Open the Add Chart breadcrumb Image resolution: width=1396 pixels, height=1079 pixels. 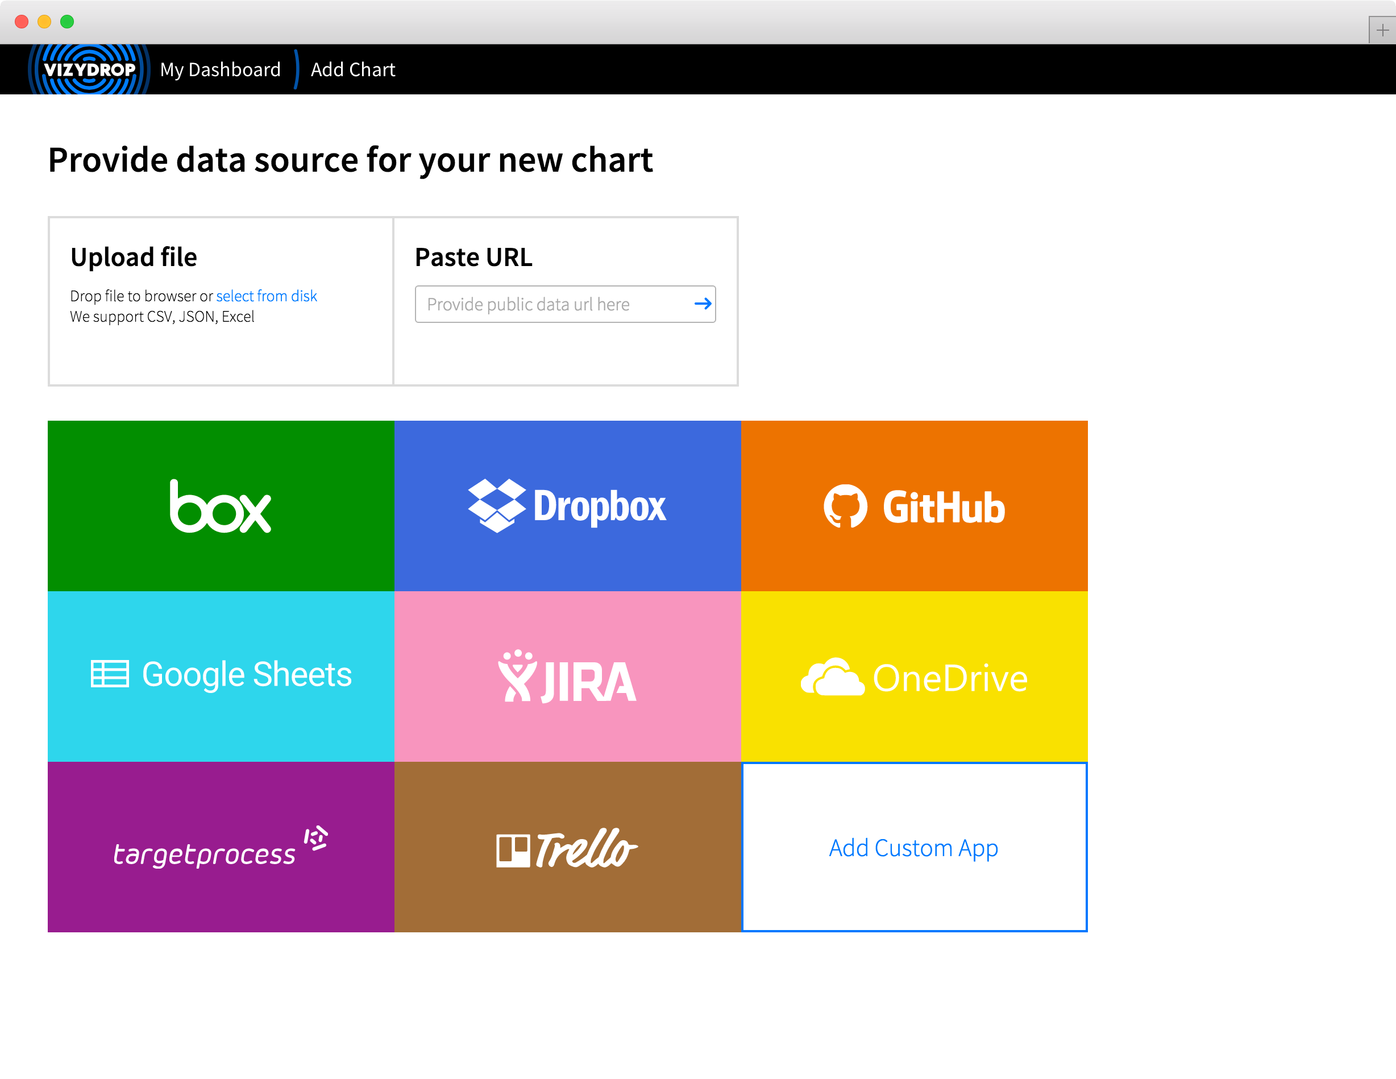pyautogui.click(x=353, y=69)
